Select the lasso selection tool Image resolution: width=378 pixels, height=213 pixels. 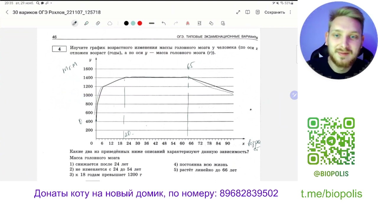pos(110,23)
